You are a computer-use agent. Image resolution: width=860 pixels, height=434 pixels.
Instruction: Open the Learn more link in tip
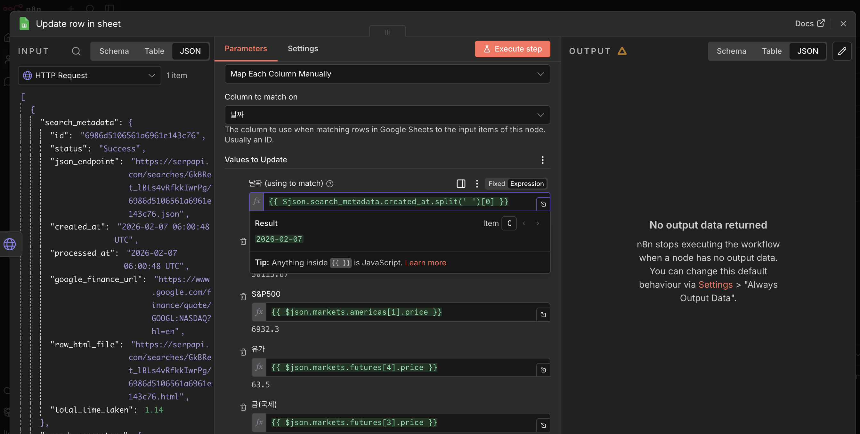(x=425, y=263)
